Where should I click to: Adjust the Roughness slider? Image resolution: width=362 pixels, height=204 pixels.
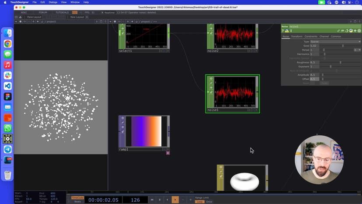click(340, 62)
